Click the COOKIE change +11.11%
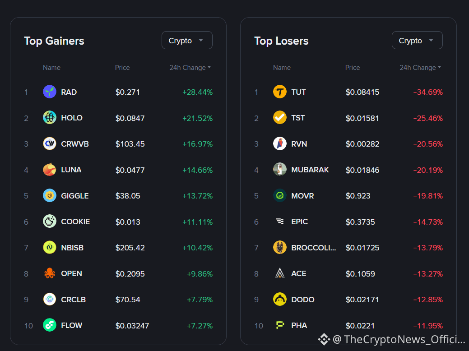Image resolution: width=469 pixels, height=351 pixels. (x=197, y=222)
